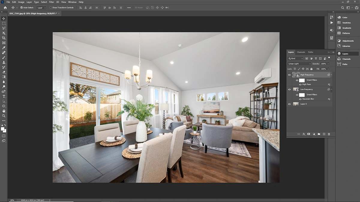Activate the Zoom tool in toolbar
Viewport: 360px width, 202px height.
4,116
